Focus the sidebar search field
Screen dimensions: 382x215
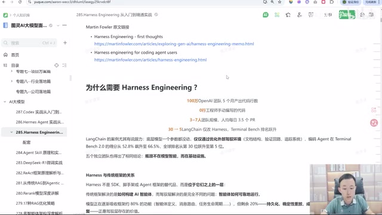(29, 43)
